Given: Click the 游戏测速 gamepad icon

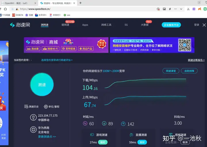Looking at the screenshot, I should coord(92,135).
